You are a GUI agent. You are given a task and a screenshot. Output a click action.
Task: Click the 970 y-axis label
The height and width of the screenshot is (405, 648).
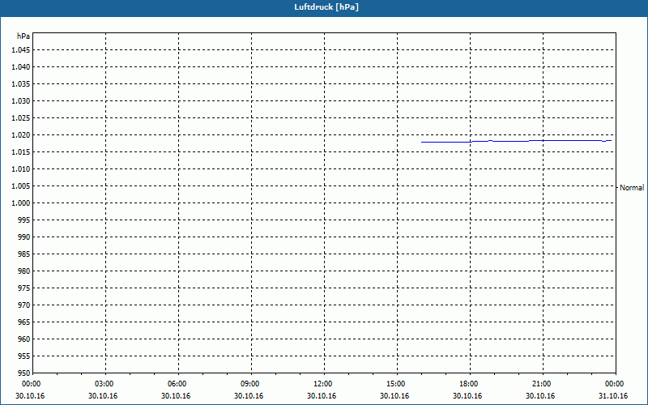click(24, 305)
